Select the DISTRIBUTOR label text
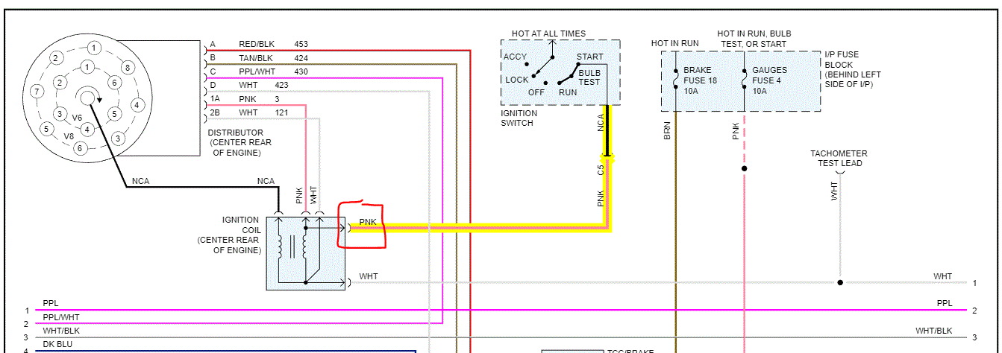This screenshot has width=1002, height=353. tap(236, 133)
